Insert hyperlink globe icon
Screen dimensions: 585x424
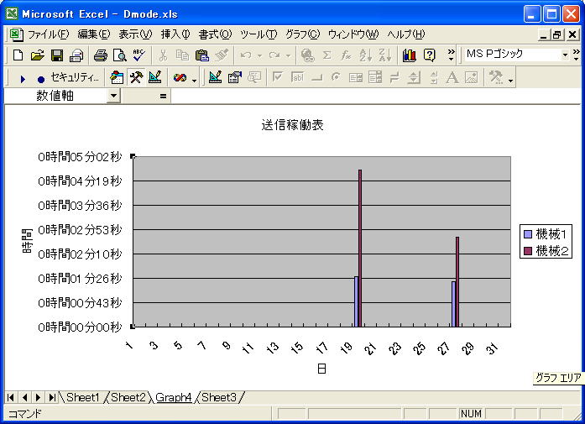pos(308,55)
